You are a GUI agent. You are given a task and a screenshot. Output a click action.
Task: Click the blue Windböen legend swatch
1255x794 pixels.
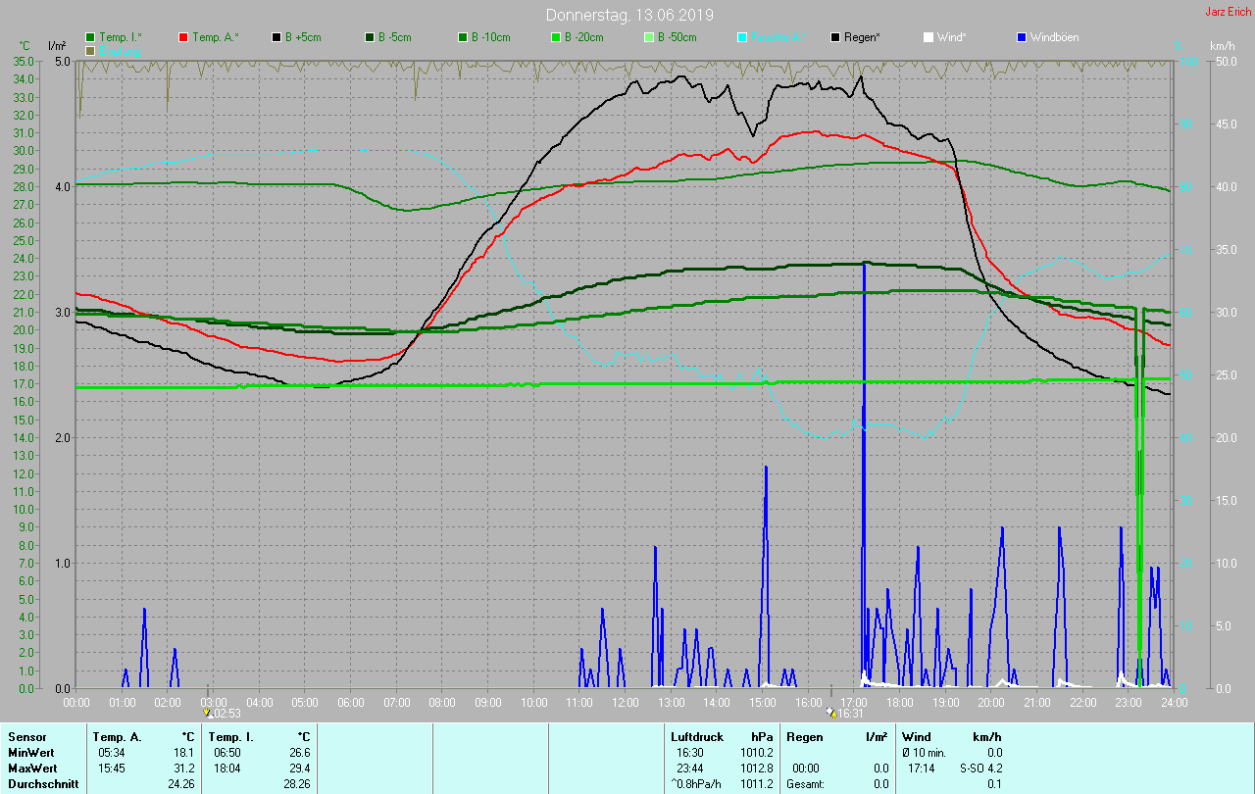tap(1022, 37)
